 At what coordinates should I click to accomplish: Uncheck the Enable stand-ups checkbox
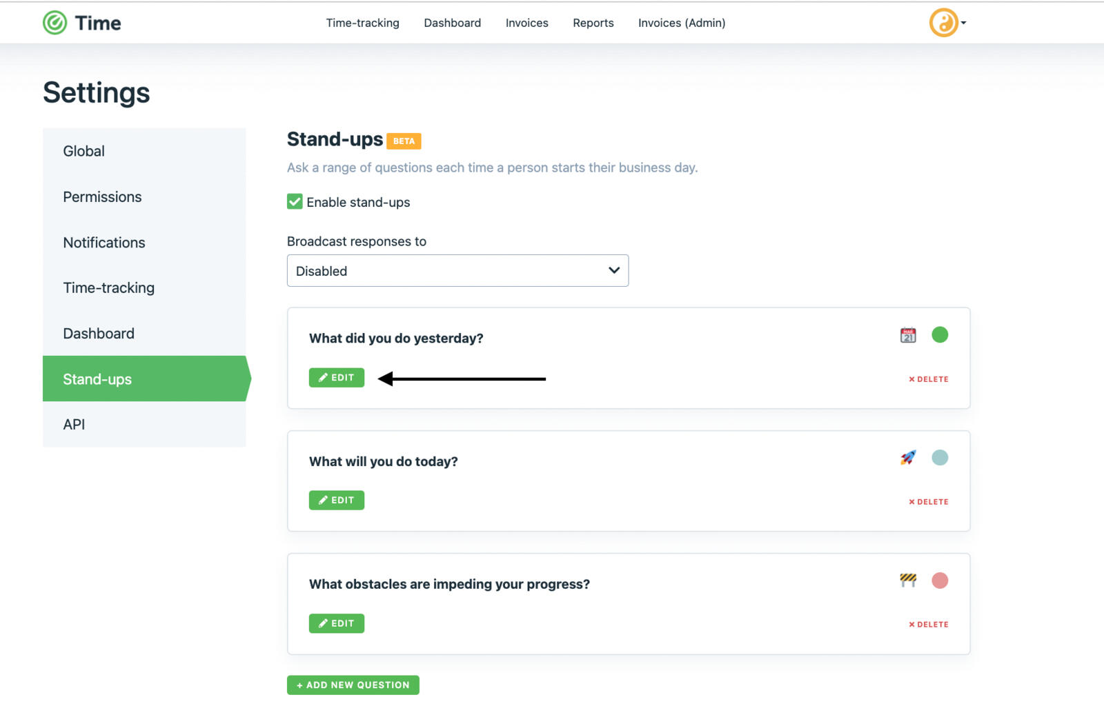pyautogui.click(x=295, y=201)
